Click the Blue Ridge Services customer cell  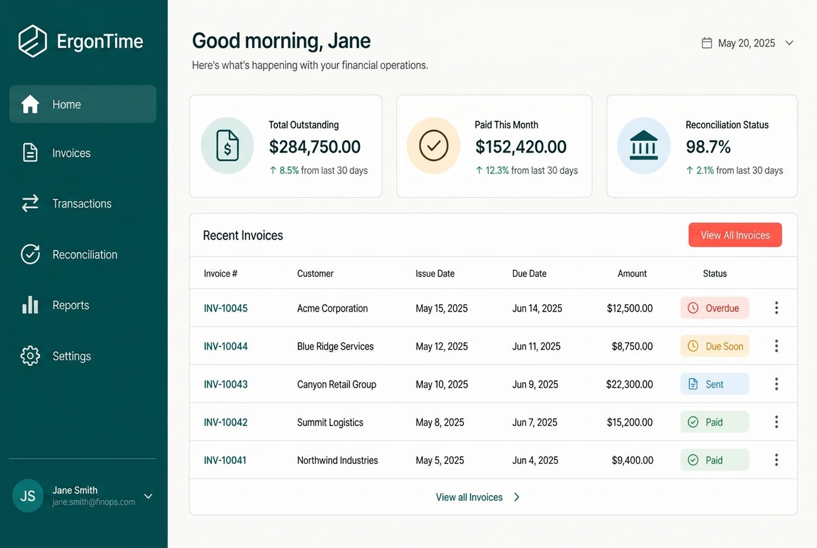[335, 346]
